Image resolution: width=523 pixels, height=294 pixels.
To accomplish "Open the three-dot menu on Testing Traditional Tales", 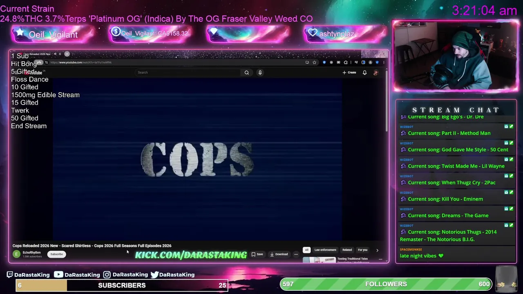I will pyautogui.click(x=380, y=259).
